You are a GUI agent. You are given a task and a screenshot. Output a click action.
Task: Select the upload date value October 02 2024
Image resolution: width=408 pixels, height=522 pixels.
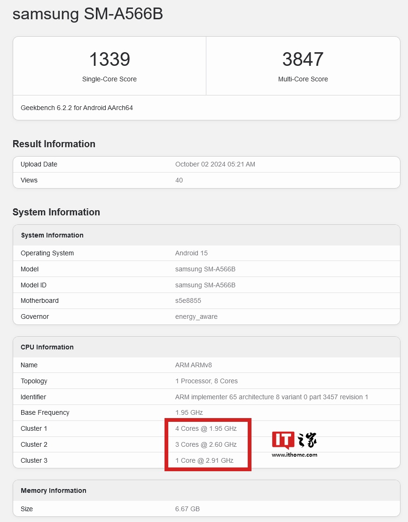(215, 164)
